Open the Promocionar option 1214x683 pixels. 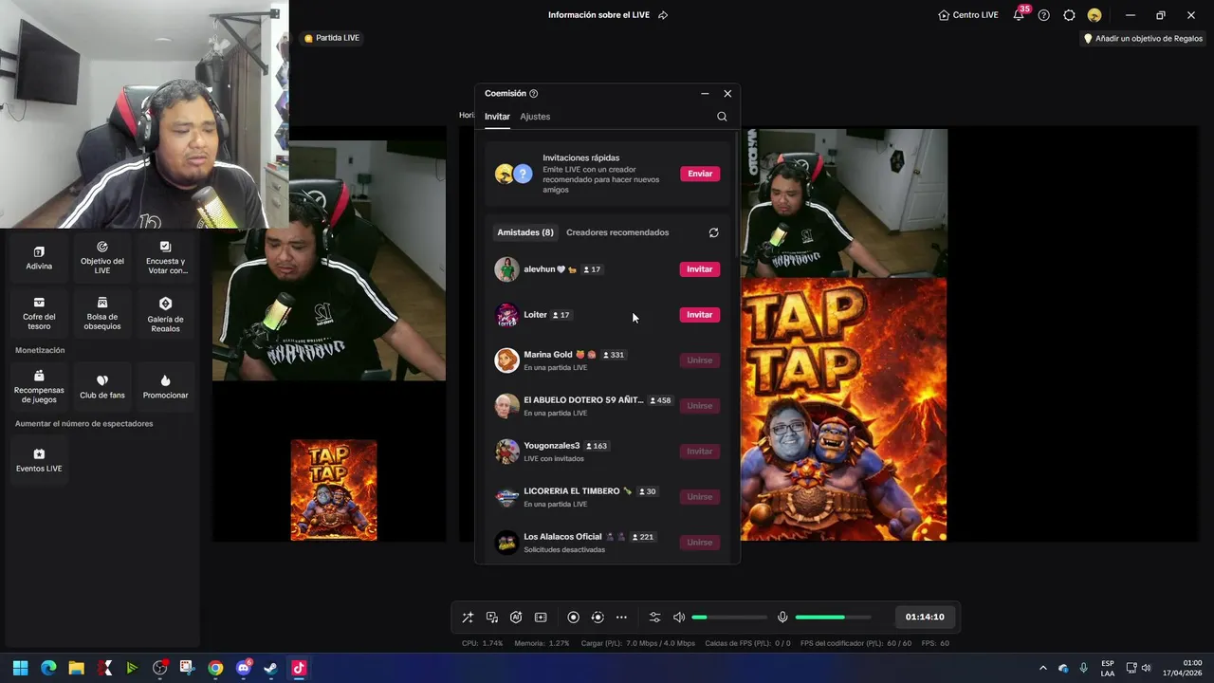tap(165, 387)
